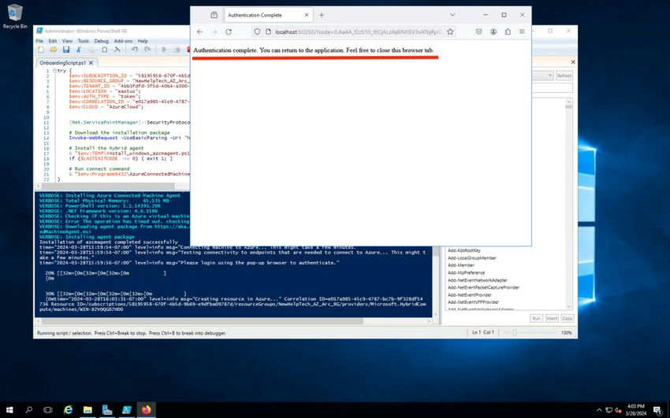Go back using Firefox back arrow

click(199, 31)
